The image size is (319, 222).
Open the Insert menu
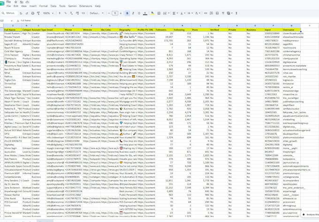pos(33,6)
